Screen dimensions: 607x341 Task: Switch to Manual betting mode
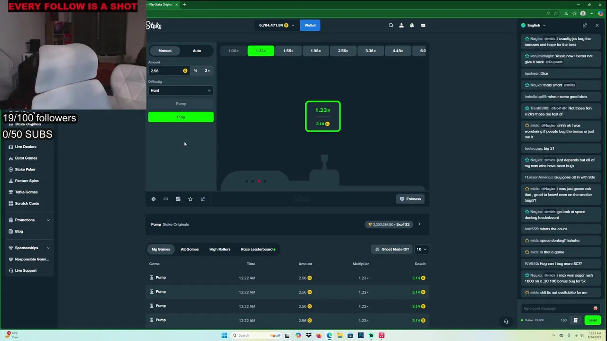tap(165, 51)
